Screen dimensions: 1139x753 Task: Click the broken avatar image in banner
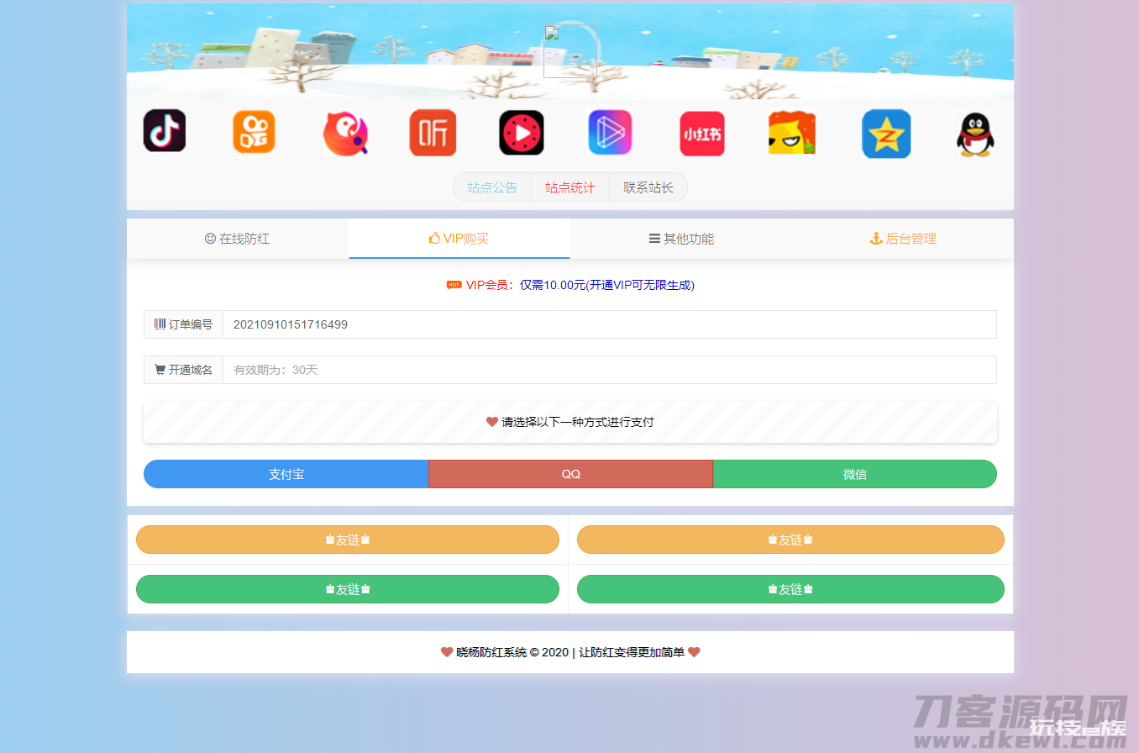tap(569, 52)
